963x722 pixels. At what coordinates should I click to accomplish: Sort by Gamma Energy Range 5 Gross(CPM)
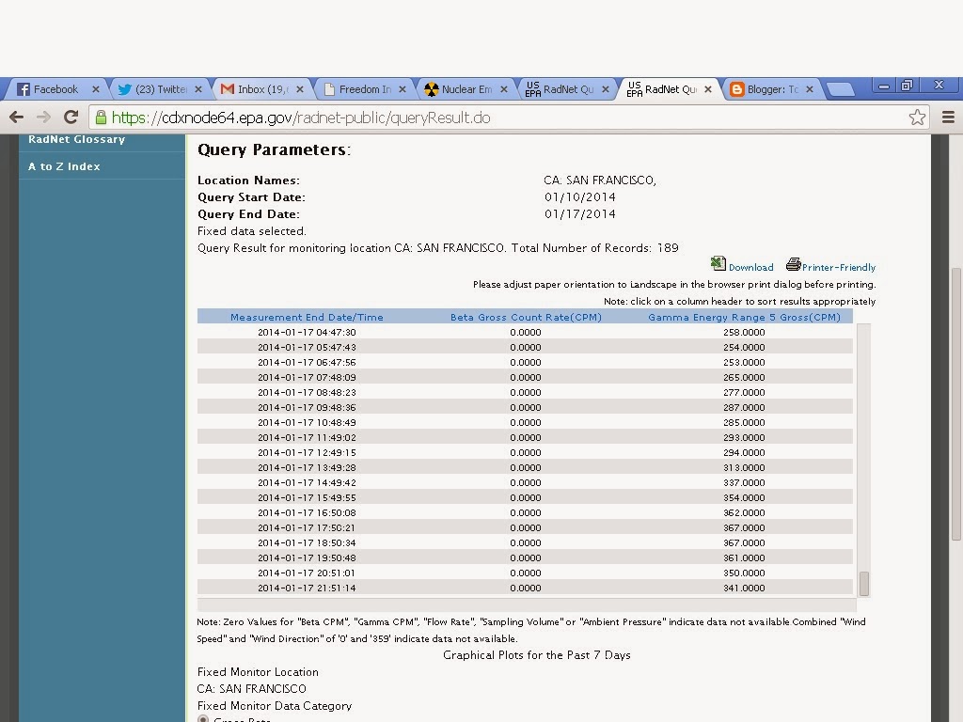click(745, 317)
